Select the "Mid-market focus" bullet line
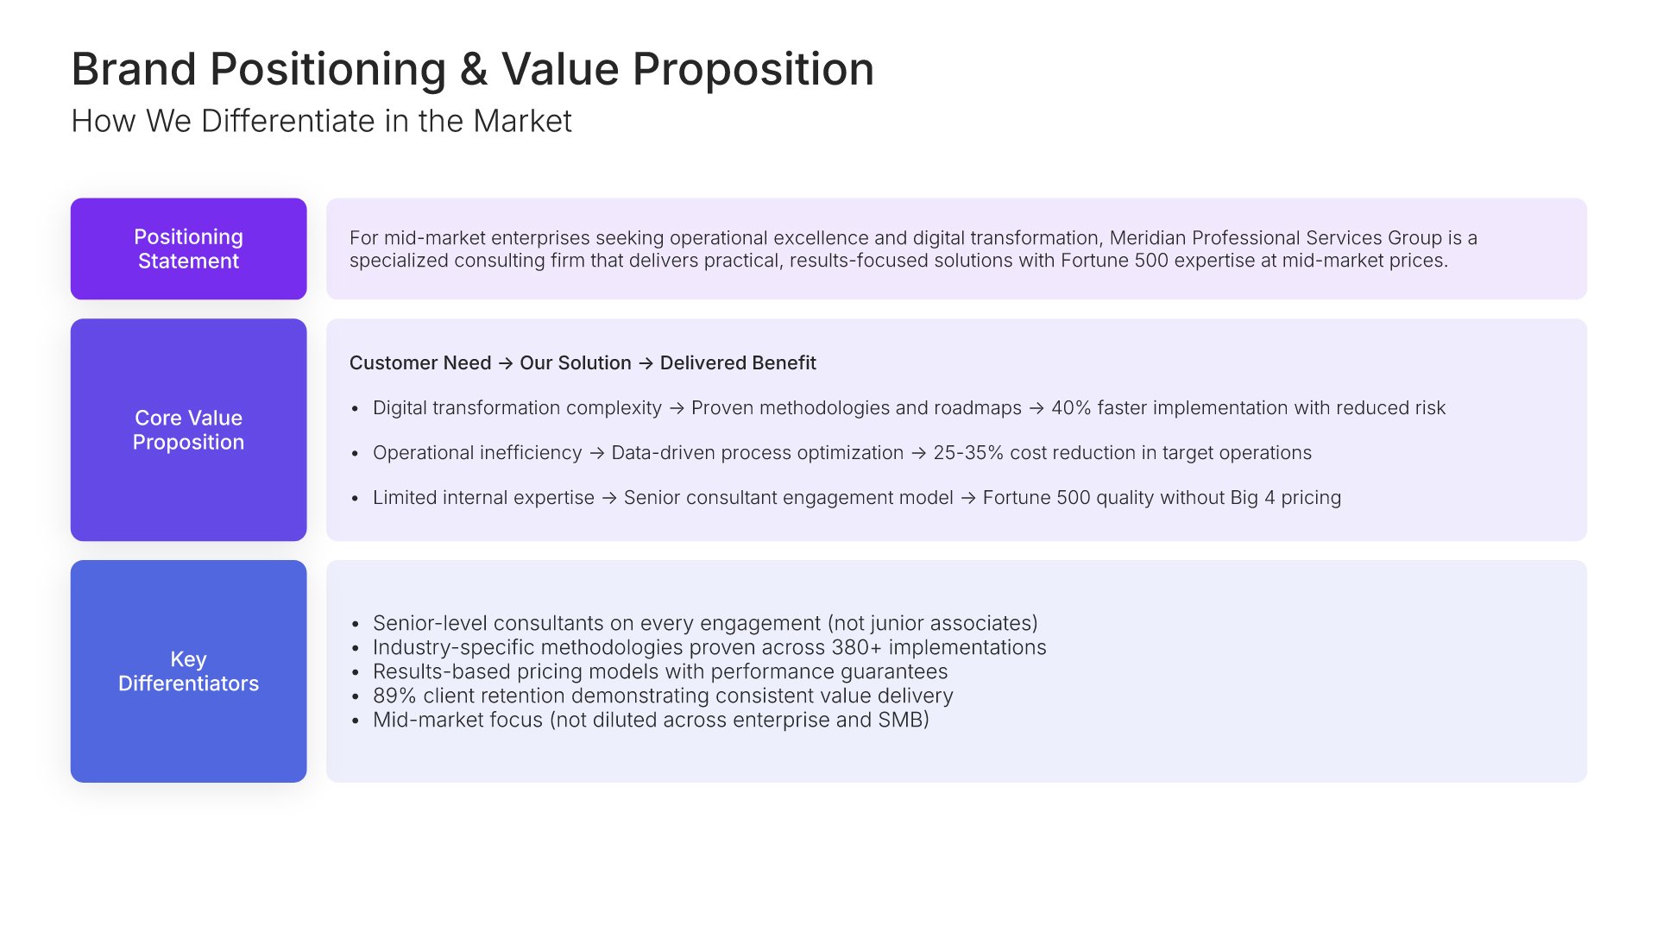Viewport: 1657px width, 932px height. click(x=651, y=720)
